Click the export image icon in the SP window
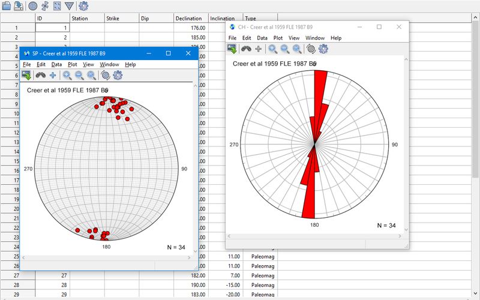 point(26,75)
